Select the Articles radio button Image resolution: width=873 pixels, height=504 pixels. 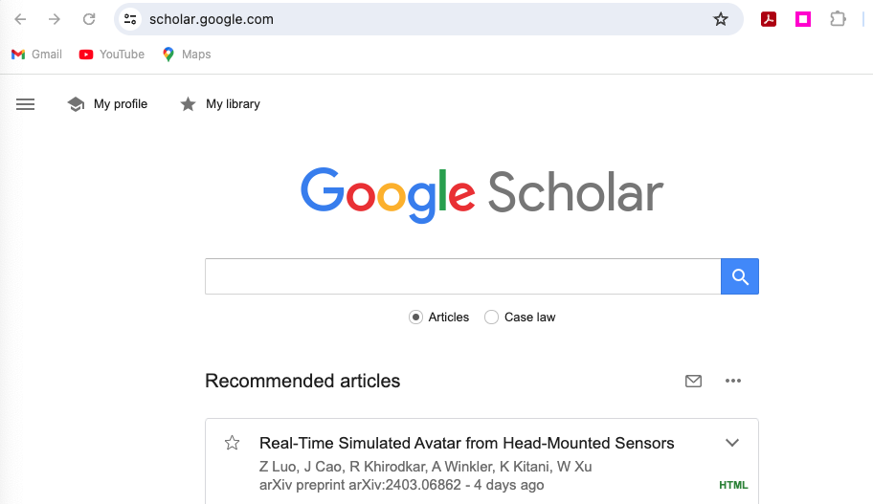tap(415, 317)
